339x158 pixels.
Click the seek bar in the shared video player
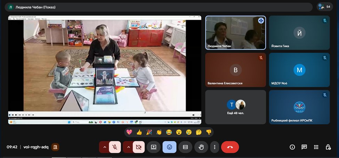tap(104, 112)
